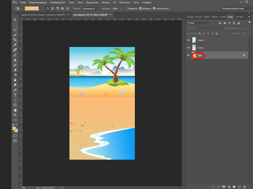Uncheck the Дизеринг checkbox
The image size is (253, 189).
pyautogui.click(x=140, y=9)
